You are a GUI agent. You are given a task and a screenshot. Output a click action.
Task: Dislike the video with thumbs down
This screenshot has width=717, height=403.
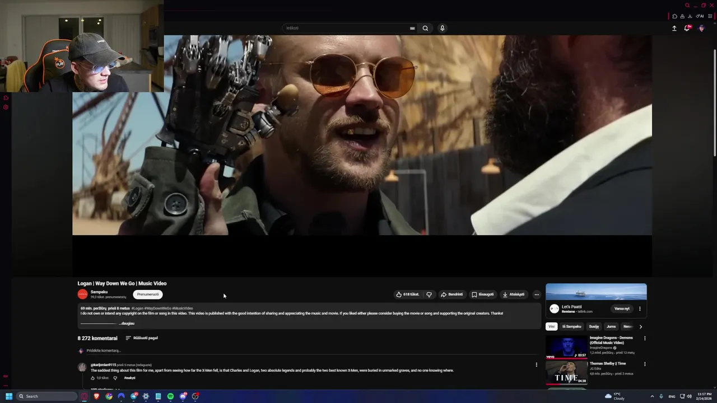(x=429, y=294)
